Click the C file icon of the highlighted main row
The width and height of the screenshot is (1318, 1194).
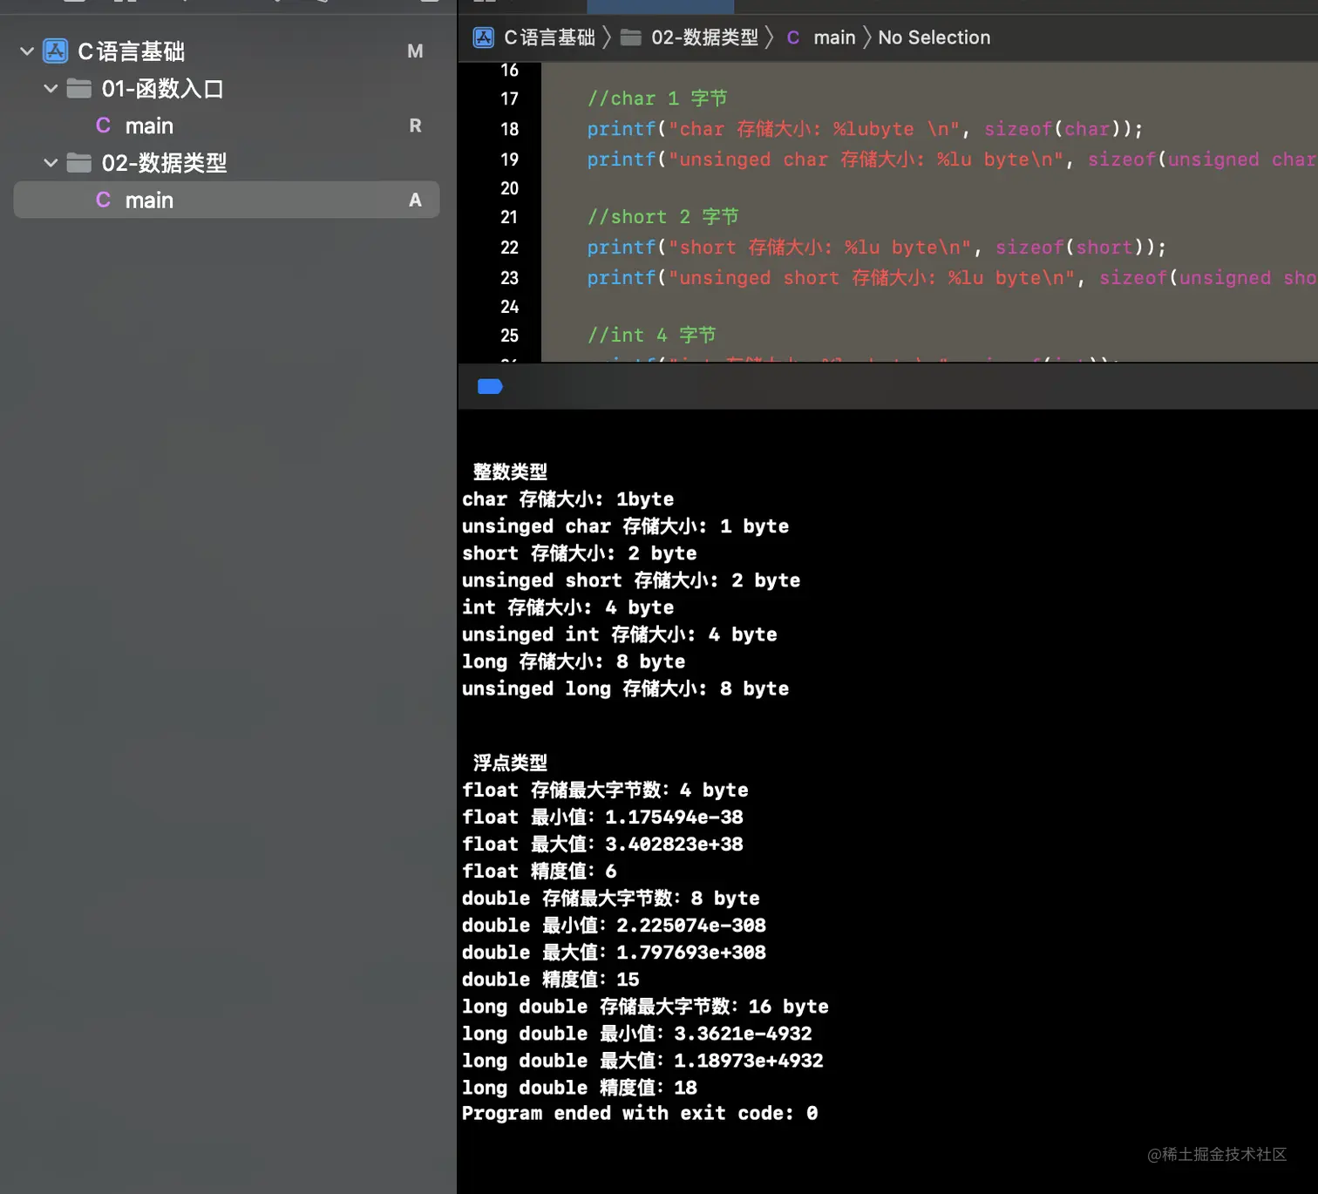click(x=103, y=200)
